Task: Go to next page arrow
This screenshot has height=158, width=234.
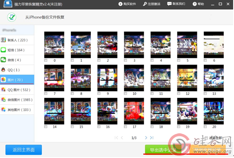Action: tap(146, 138)
